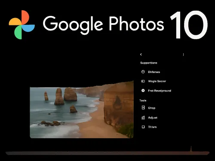Click the Tools section heading
The image size is (215, 161).
coord(143,100)
